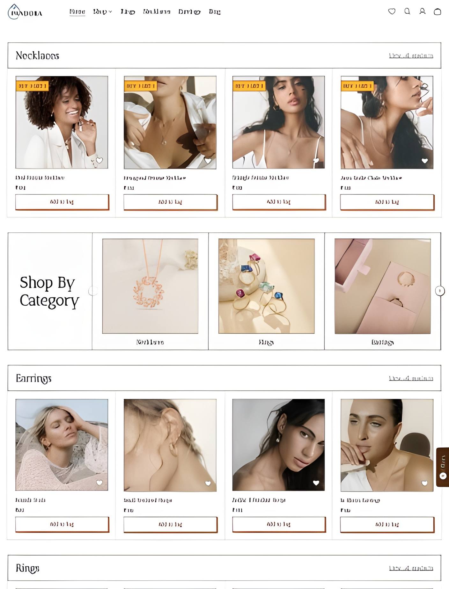449x589 pixels.
Task: Toggle wishlist heart on fourth necklace product
Action: pos(424,161)
